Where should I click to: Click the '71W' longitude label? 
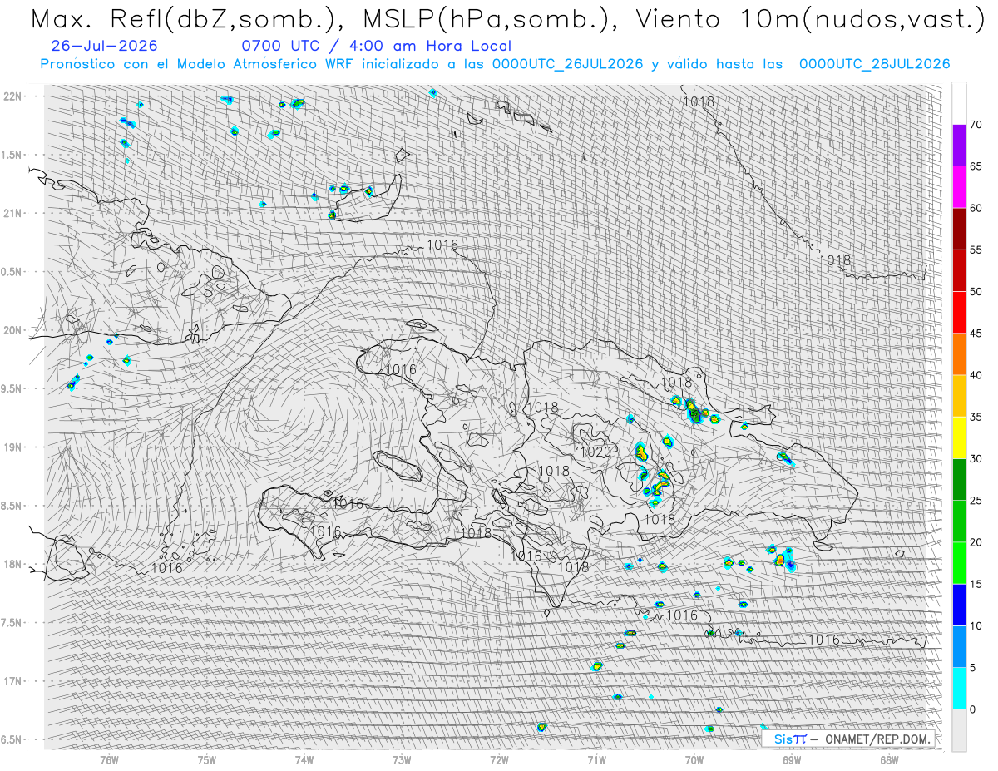[x=596, y=759]
